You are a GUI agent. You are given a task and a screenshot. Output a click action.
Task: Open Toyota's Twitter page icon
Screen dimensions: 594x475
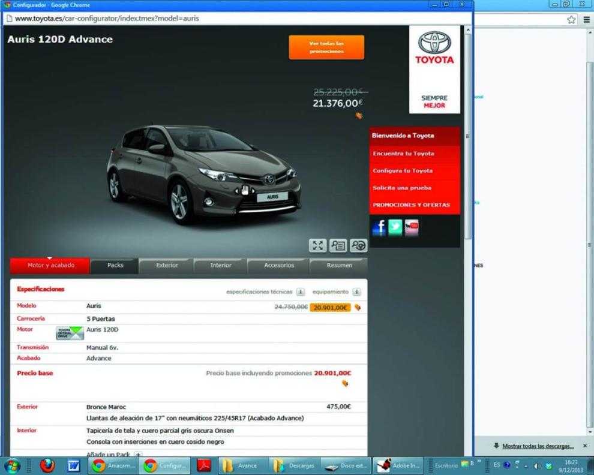click(x=395, y=227)
